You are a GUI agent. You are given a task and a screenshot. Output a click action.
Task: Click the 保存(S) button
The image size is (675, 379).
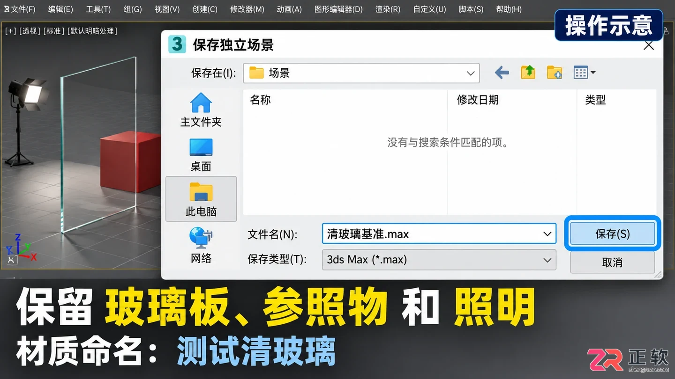(x=612, y=233)
